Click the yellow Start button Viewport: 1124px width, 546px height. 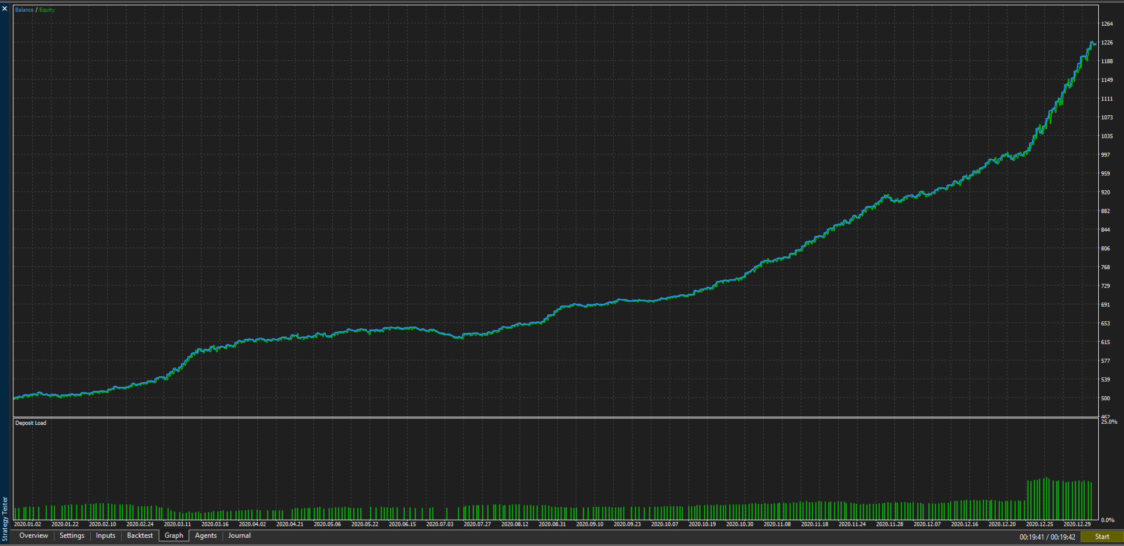[1102, 537]
